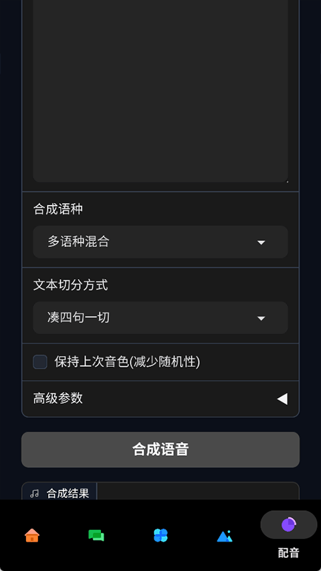Click the 合成语音 button
The height and width of the screenshot is (571, 321).
[x=160, y=450]
